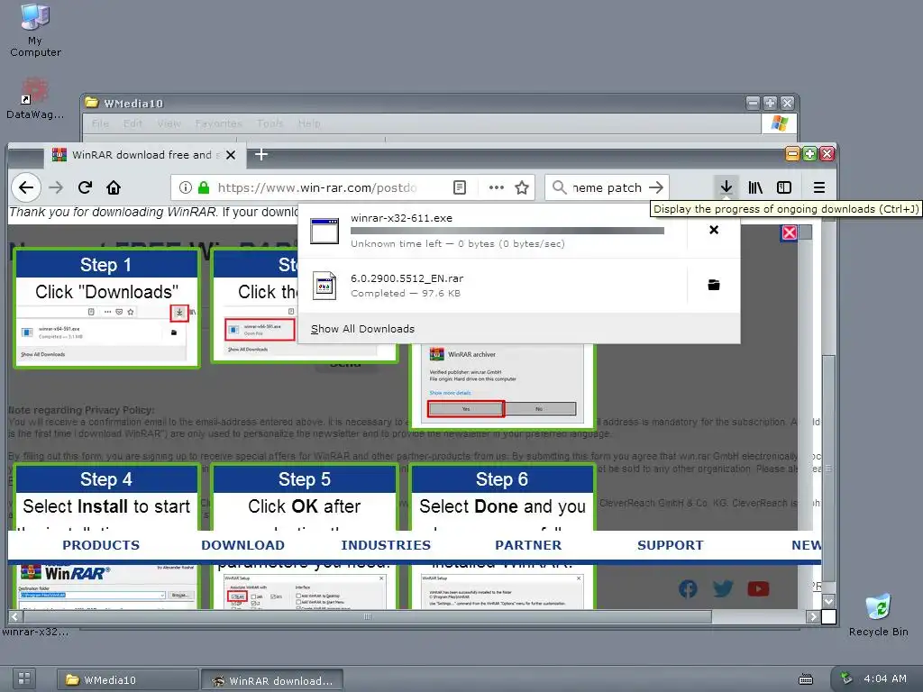Reload the current page
Image resolution: width=923 pixels, height=692 pixels.
pos(85,187)
